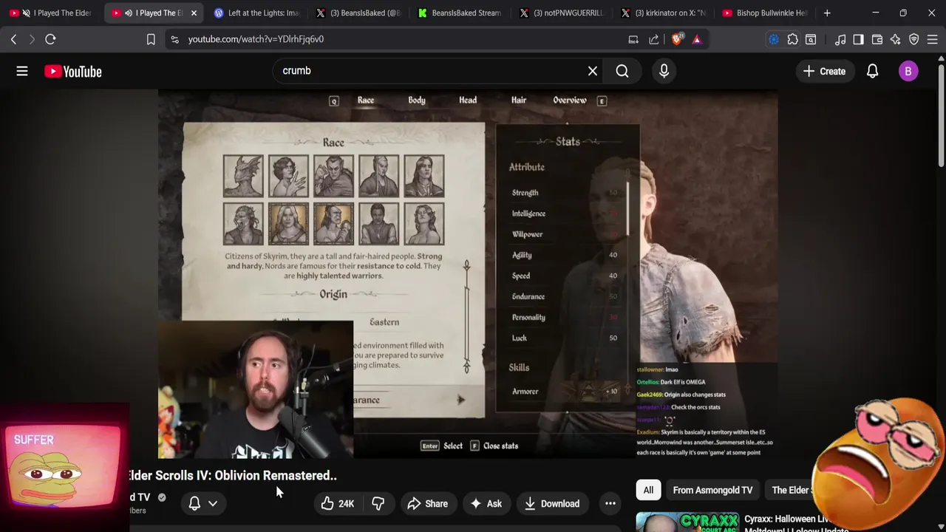Open the browser main menu
Viewport: 946px width, 532px height.
pyautogui.click(x=933, y=39)
